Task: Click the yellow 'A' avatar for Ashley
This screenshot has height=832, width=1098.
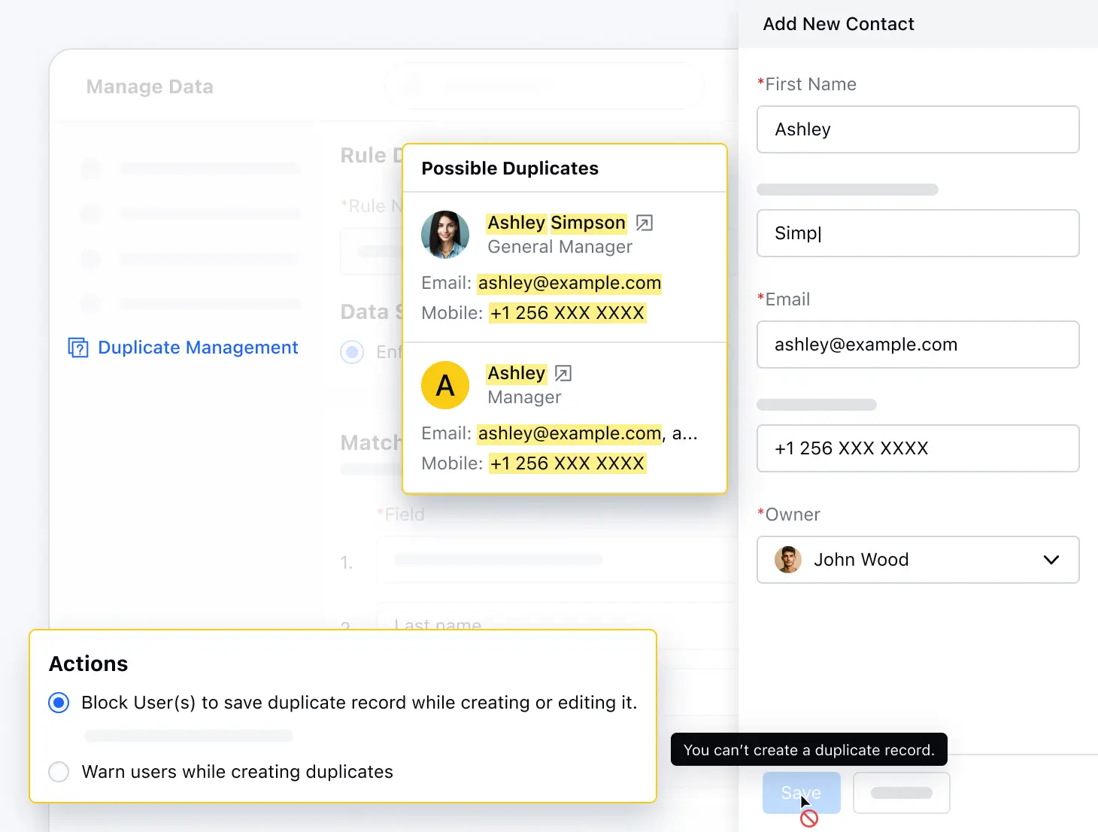Action: (x=445, y=385)
